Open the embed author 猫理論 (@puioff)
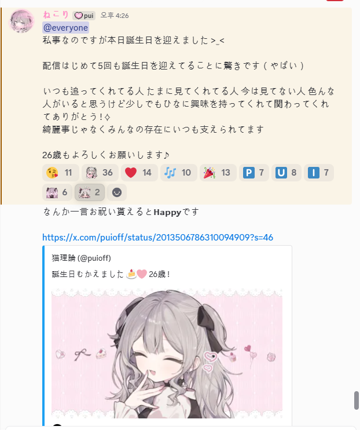 (82, 258)
